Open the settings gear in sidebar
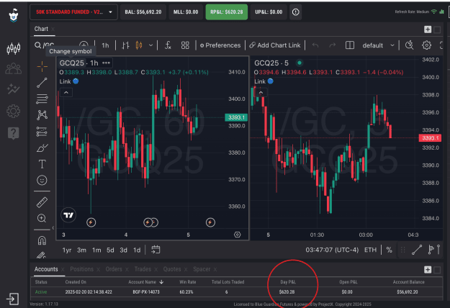The image size is (450, 308). click(13, 111)
